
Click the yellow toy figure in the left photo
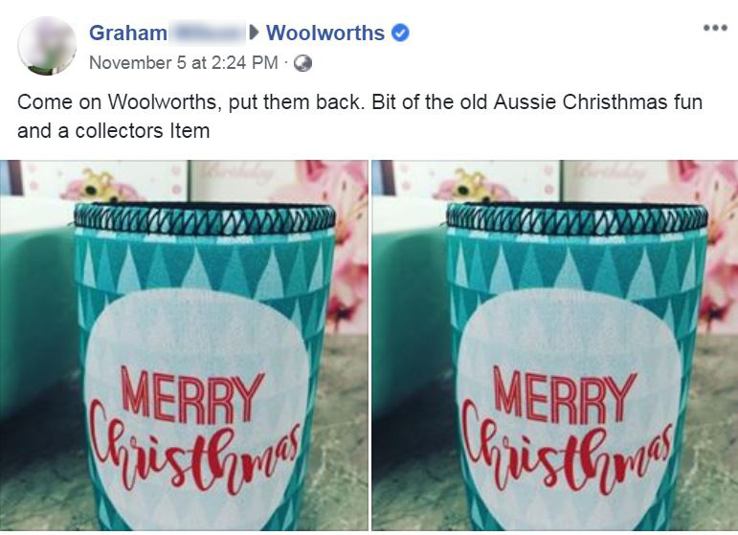[97, 187]
